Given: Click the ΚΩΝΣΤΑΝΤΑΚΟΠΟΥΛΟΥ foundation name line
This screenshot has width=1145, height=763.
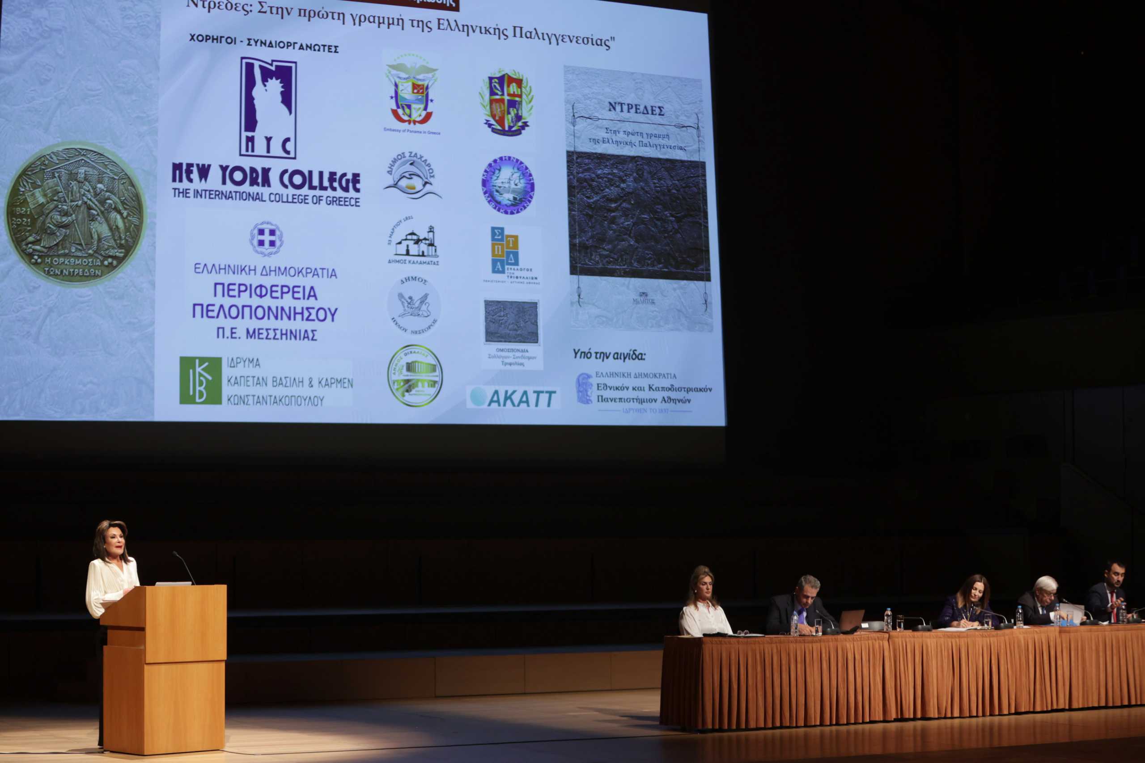Looking at the screenshot, I should (276, 401).
